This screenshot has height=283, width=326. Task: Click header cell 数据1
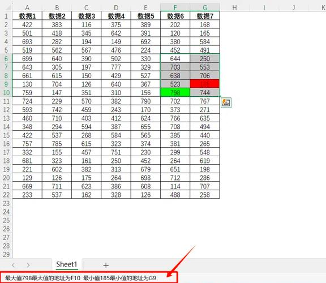pos(27,16)
